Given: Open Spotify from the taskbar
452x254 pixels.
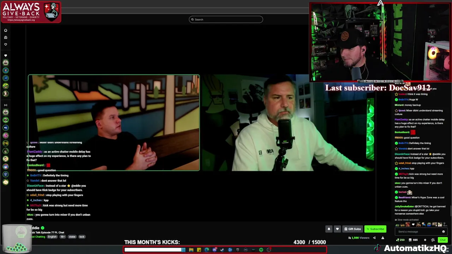Looking at the screenshot, I should pyautogui.click(x=261, y=250).
